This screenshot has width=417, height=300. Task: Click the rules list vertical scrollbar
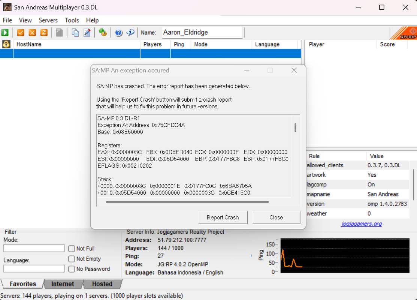[x=414, y=184]
